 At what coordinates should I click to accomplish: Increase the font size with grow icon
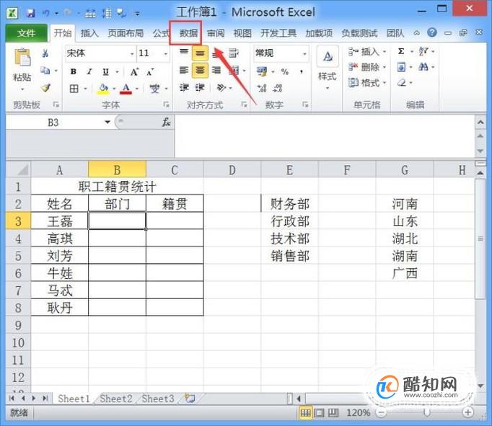134,72
